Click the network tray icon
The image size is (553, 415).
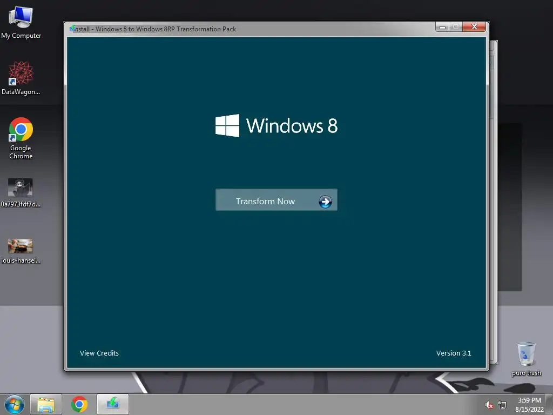pos(502,405)
